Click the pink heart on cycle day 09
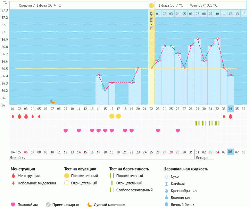 coord(66,130)
